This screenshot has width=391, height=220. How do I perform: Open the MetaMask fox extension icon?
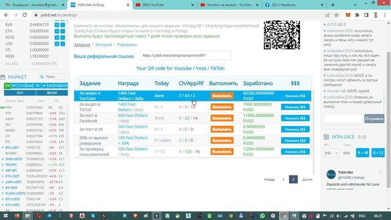(x=348, y=15)
